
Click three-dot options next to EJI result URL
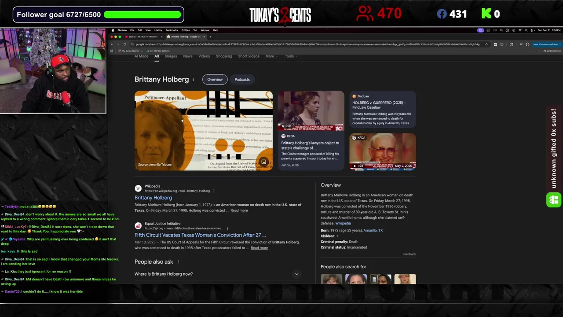[x=227, y=229]
